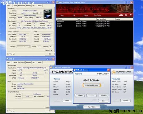Close the top CPU-Z window
Screen dimensions: 143x114
point(53,2)
